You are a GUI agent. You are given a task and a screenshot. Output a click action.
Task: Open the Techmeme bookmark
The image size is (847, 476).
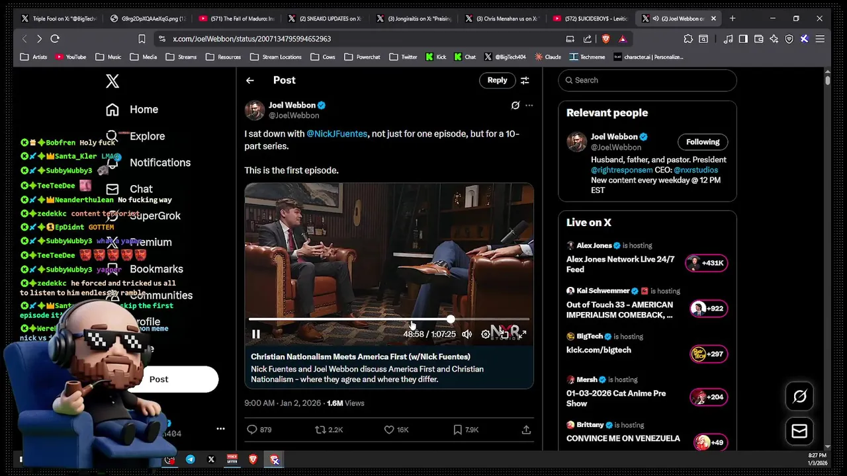587,57
